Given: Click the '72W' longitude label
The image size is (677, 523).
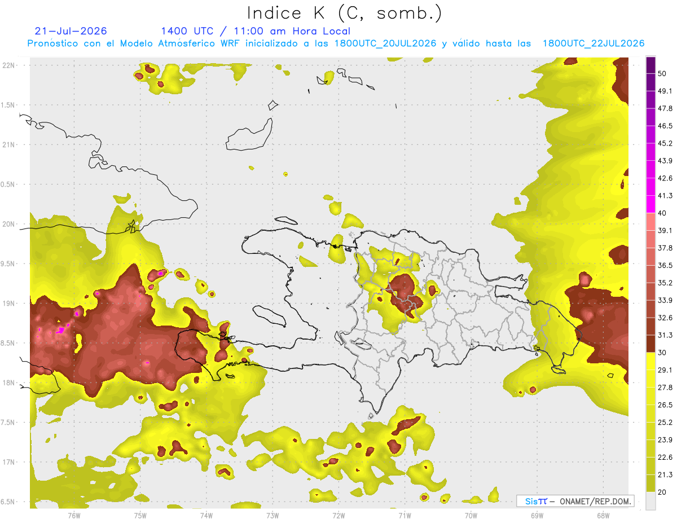Looking at the screenshot, I should click(x=338, y=515).
